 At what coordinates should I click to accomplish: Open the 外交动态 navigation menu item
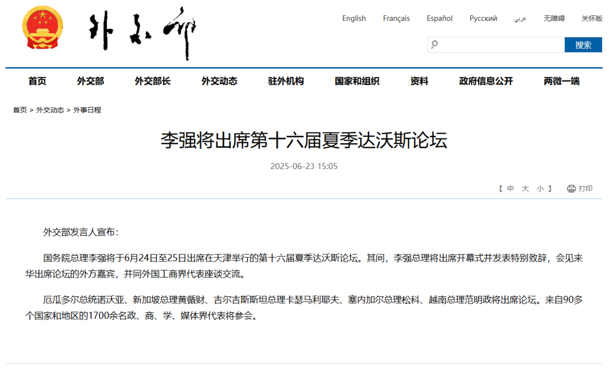pyautogui.click(x=220, y=81)
